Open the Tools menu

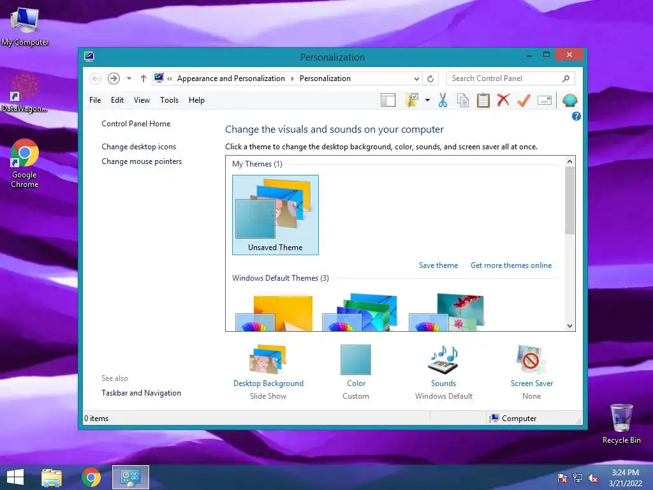click(169, 100)
